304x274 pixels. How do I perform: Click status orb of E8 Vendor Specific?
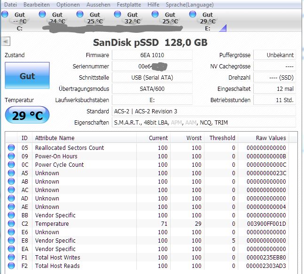coord(11,240)
